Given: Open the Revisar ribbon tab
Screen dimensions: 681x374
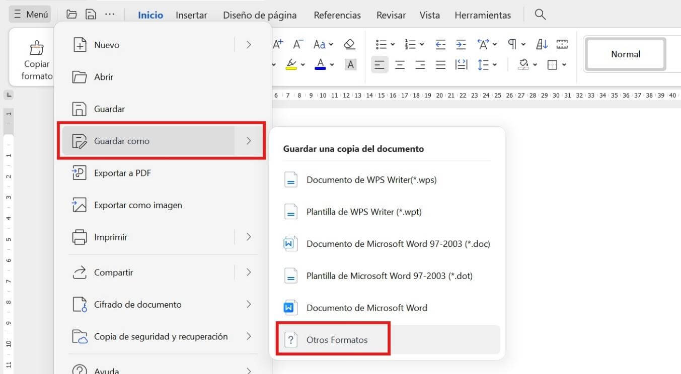Looking at the screenshot, I should [x=391, y=15].
